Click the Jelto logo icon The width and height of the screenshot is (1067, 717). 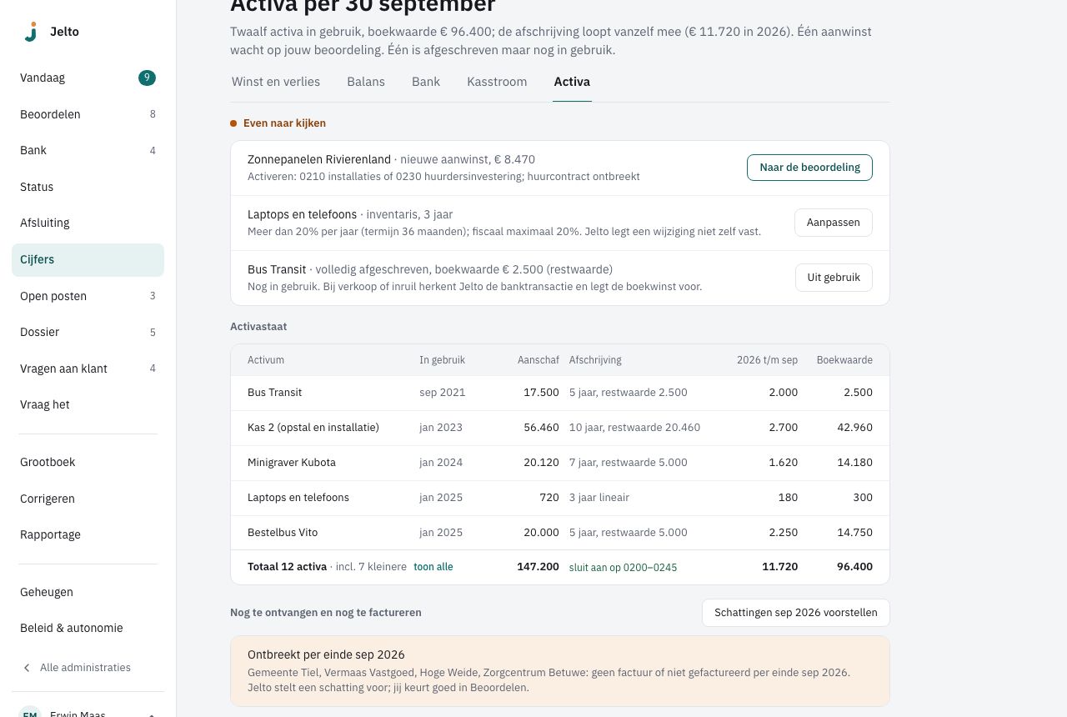31,32
